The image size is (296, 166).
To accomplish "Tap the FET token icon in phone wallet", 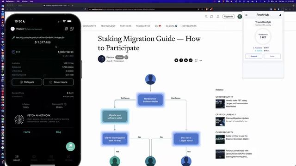I will pyautogui.click(x=13, y=52).
